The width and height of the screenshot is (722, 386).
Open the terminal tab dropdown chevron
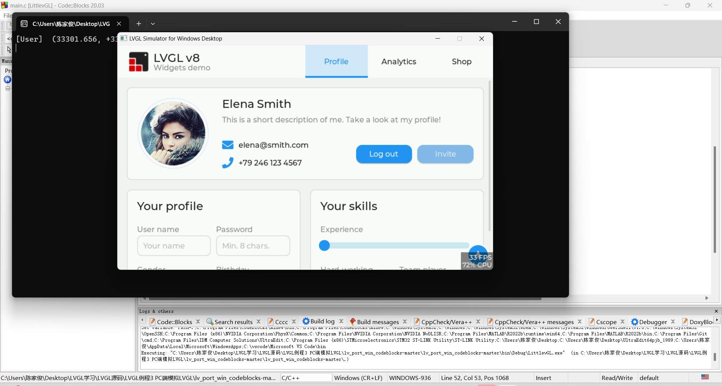(153, 24)
